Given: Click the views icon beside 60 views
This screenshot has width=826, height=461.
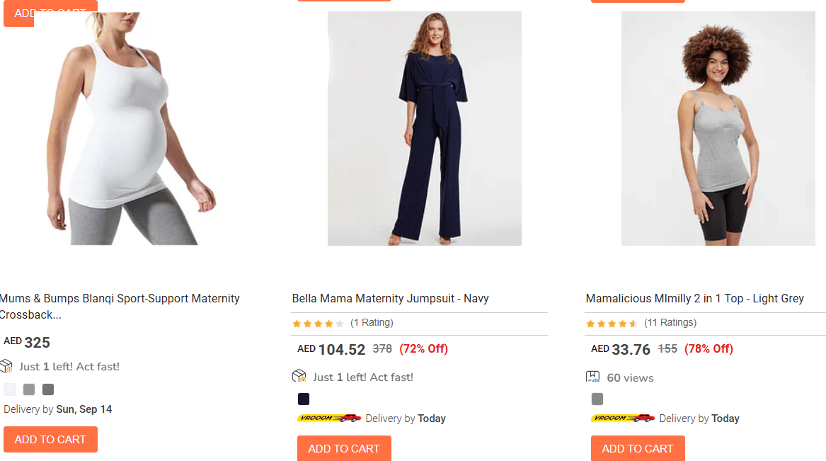Looking at the screenshot, I should tap(593, 377).
